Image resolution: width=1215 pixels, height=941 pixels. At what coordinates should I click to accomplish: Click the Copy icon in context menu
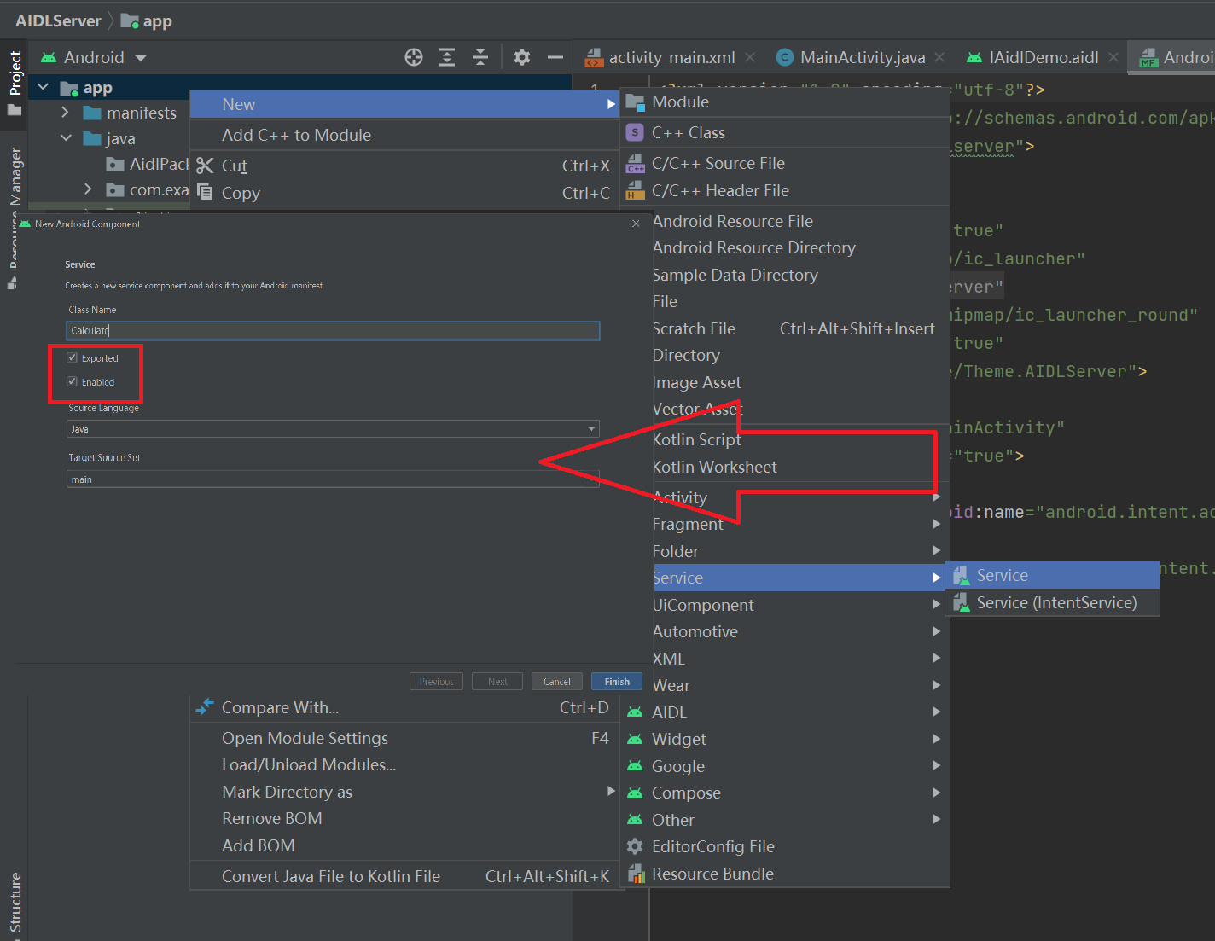click(x=205, y=192)
